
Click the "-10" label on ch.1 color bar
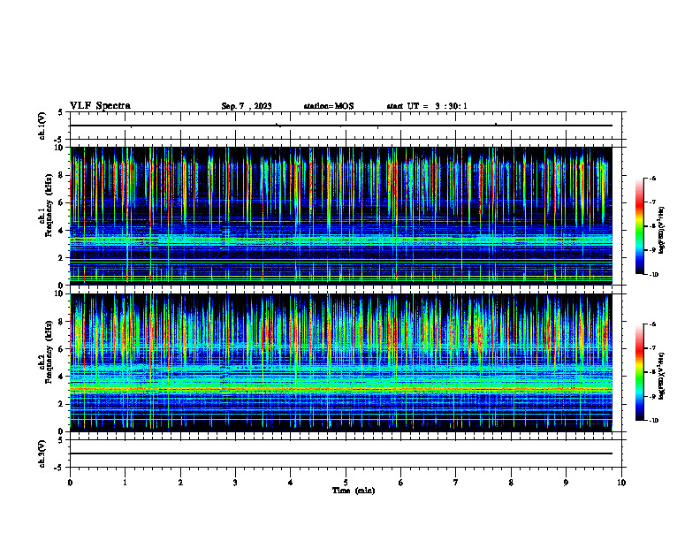pos(654,274)
